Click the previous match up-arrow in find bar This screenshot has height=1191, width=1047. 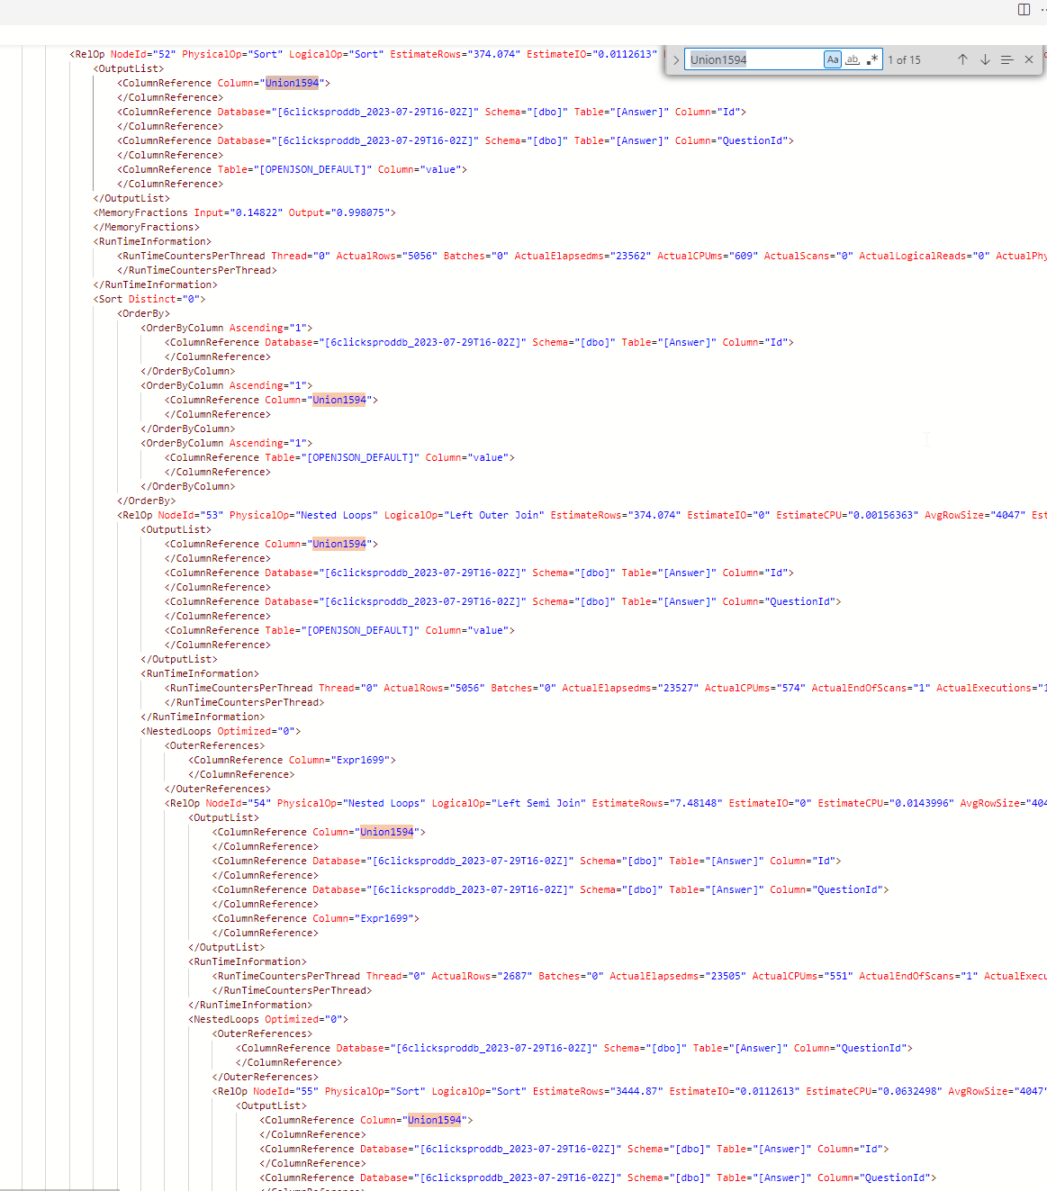pos(962,59)
